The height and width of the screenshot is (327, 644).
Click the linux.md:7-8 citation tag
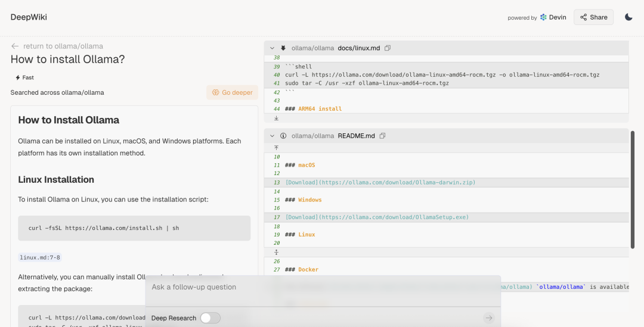pyautogui.click(x=40, y=258)
